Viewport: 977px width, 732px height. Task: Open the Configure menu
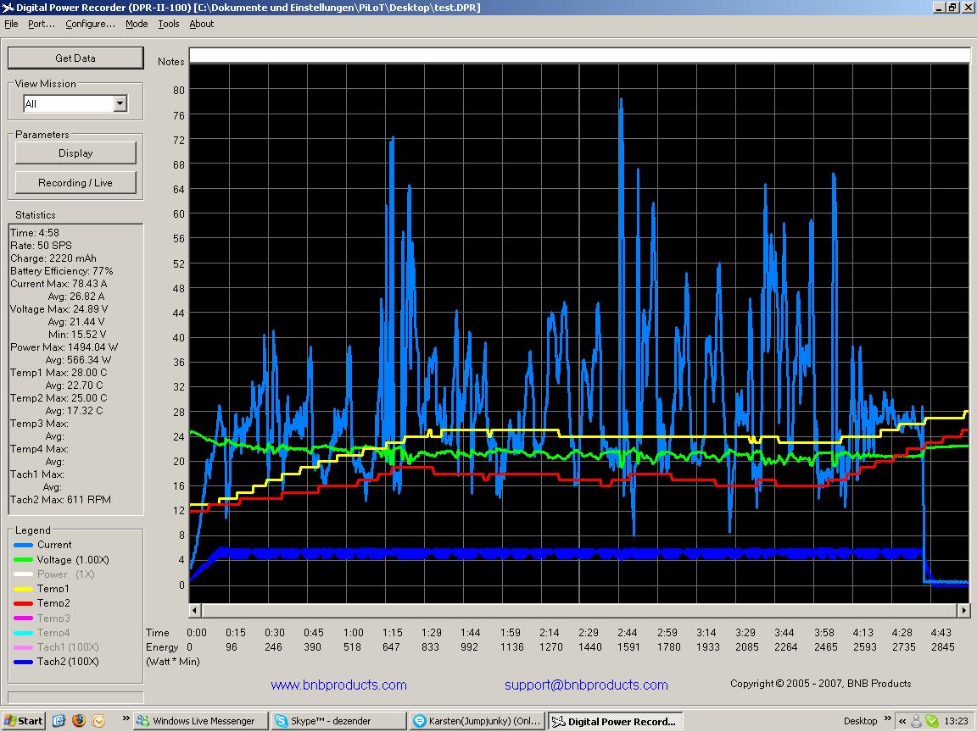pyautogui.click(x=90, y=24)
